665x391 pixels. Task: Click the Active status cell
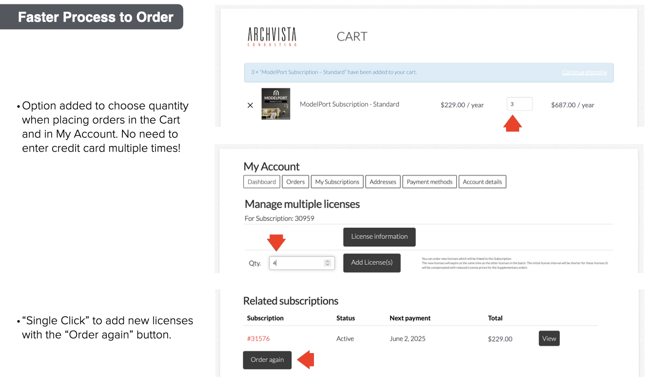pyautogui.click(x=345, y=339)
